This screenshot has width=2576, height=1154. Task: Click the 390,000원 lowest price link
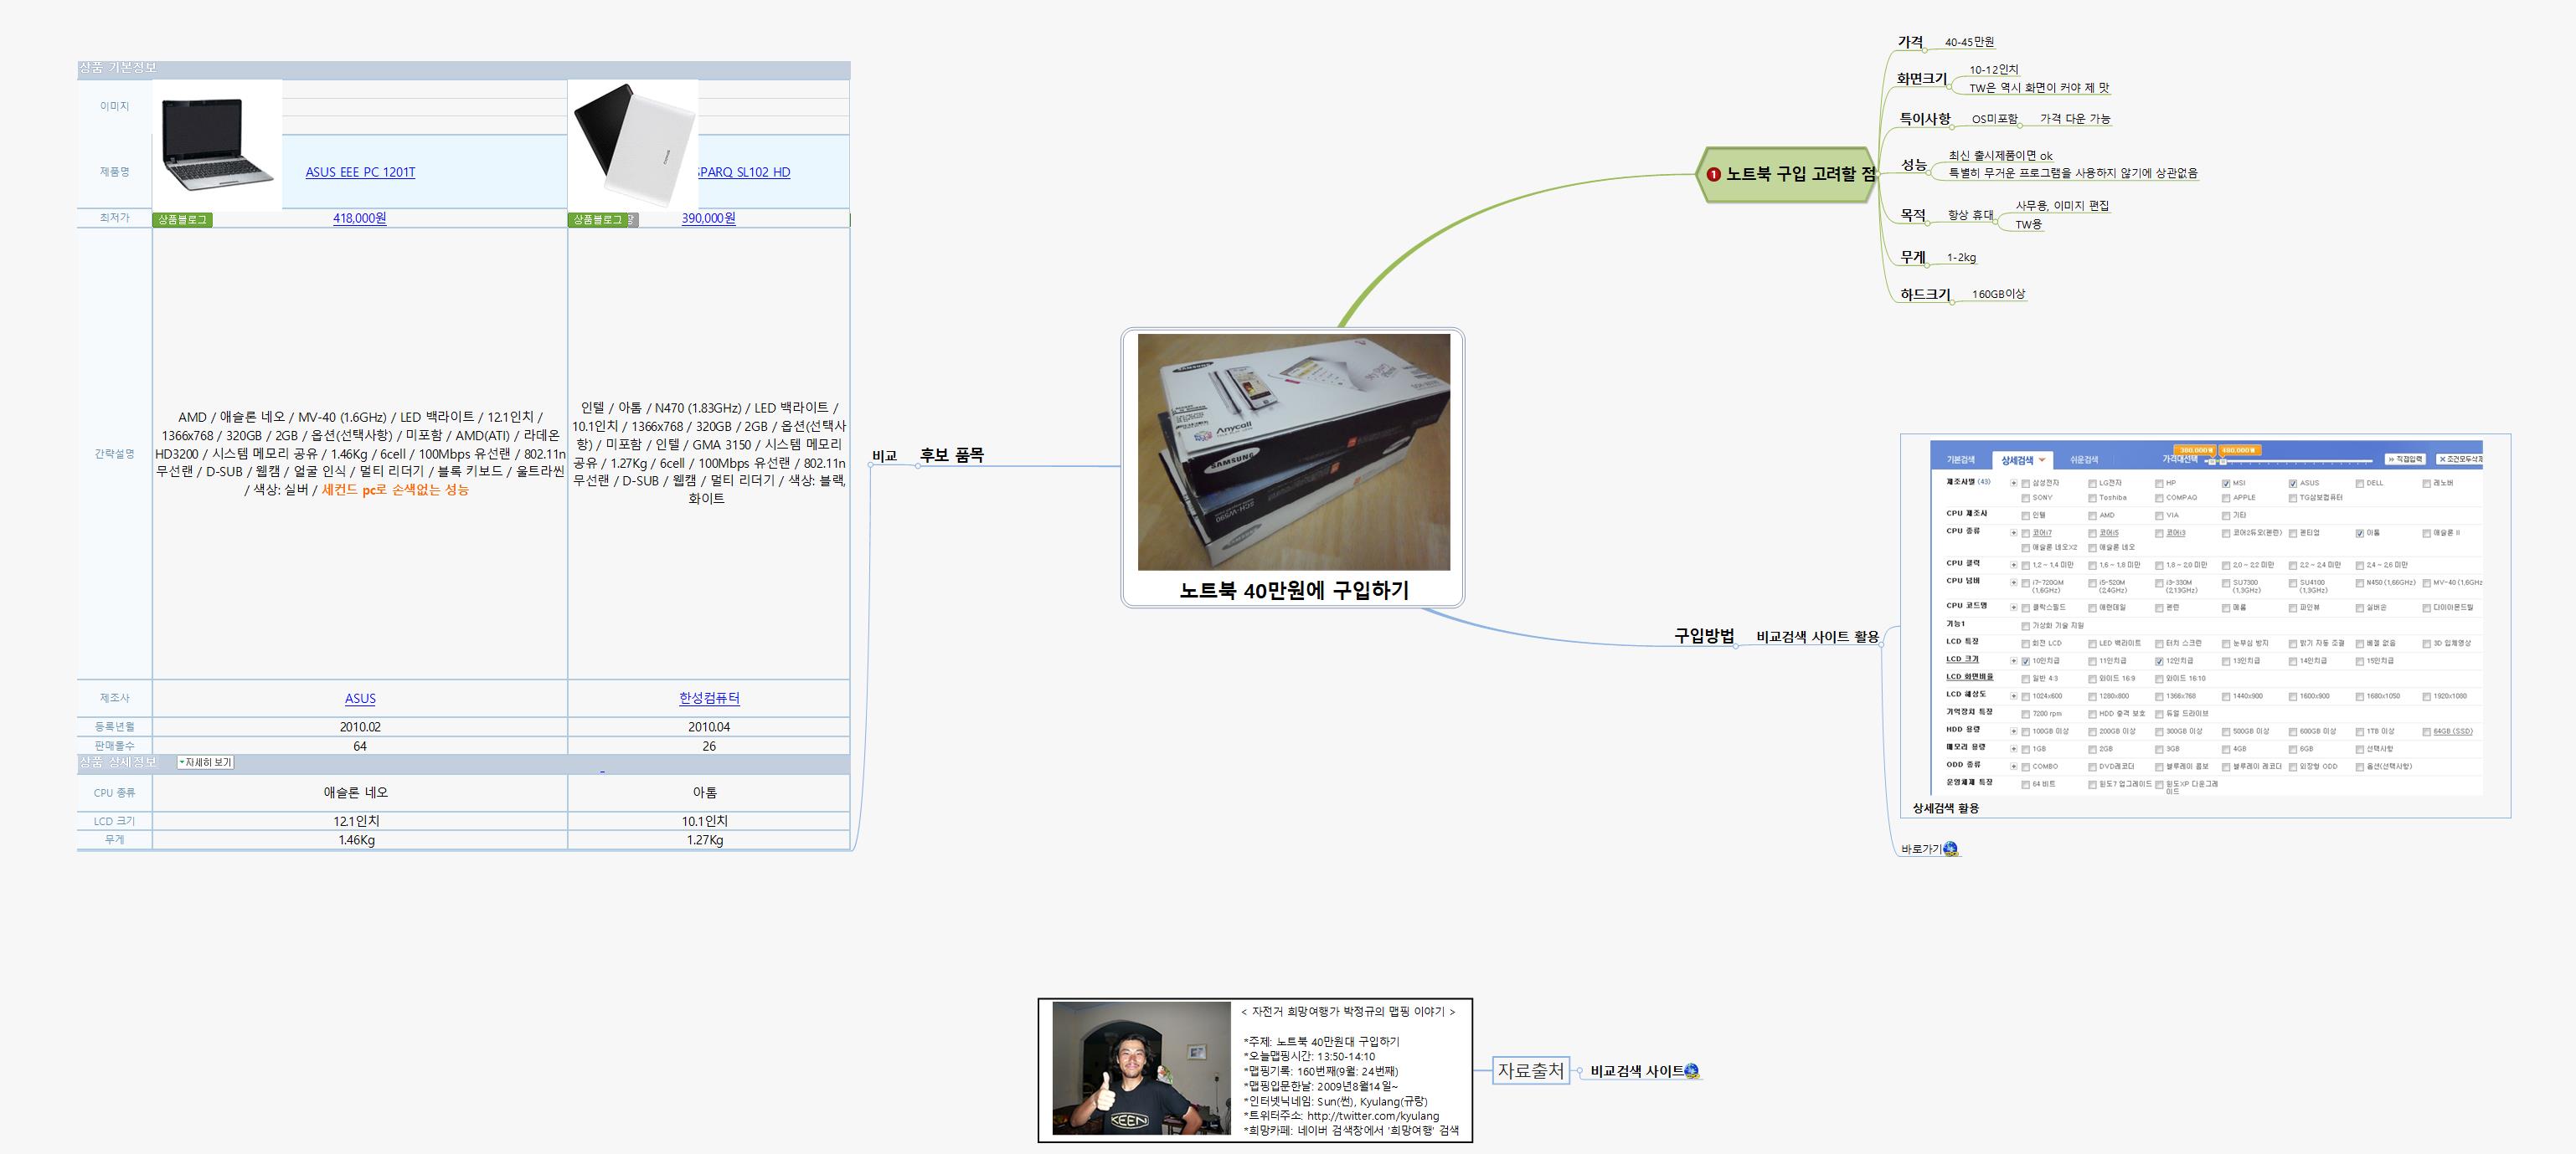tap(708, 218)
